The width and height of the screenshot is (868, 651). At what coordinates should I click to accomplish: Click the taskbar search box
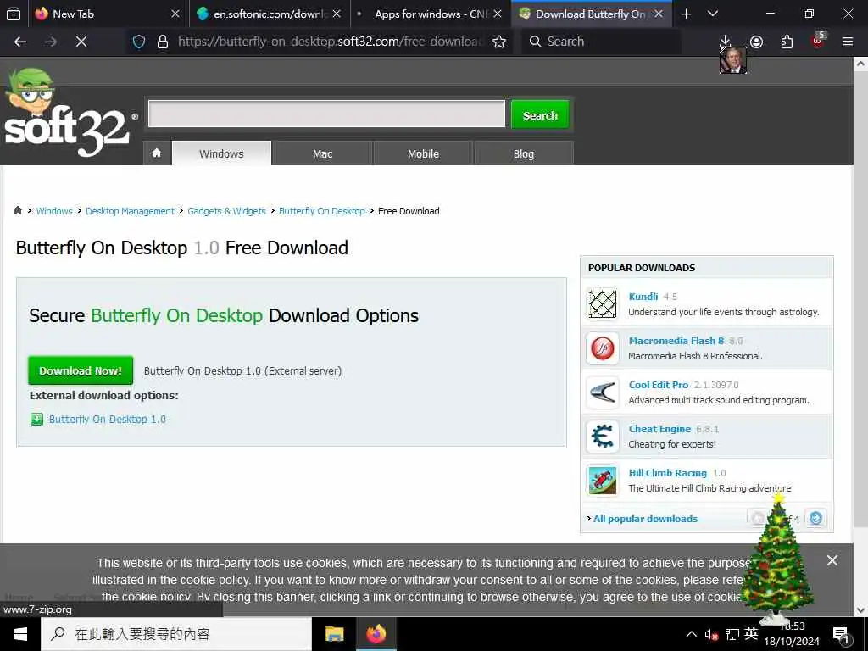pos(176,634)
